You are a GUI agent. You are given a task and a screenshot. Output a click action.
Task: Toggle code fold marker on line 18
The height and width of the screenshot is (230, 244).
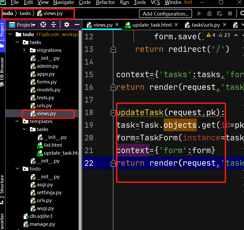coord(113,113)
